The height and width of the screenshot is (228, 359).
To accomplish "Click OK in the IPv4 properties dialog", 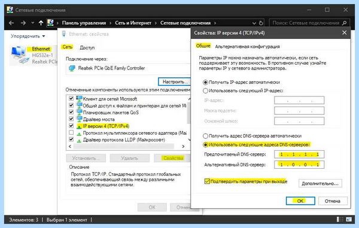I will 300,201.
